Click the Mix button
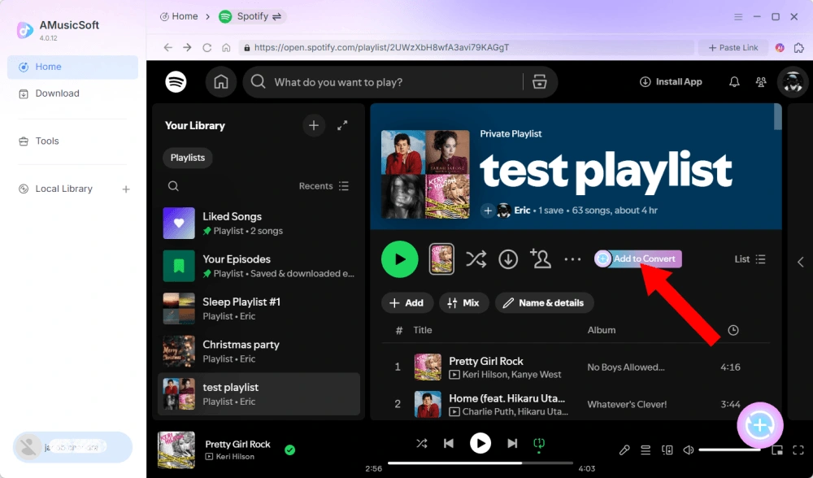Viewport: 813px width, 478px height. coord(463,302)
